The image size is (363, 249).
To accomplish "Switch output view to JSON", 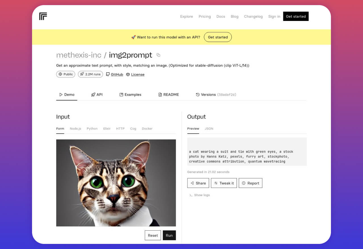I will coord(209,128).
